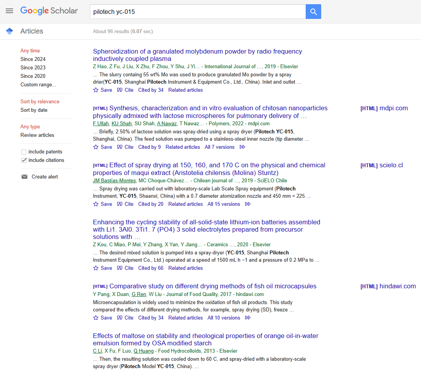This screenshot has height=370, width=421.
Task: Click the envelope Create alert icon
Action: (x=24, y=177)
